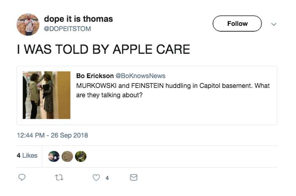
Task: Click the first liker's avatar
Action: point(54,156)
